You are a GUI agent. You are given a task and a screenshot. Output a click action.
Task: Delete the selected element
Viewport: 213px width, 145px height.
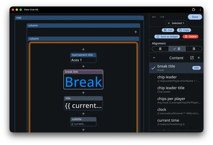click(x=191, y=37)
